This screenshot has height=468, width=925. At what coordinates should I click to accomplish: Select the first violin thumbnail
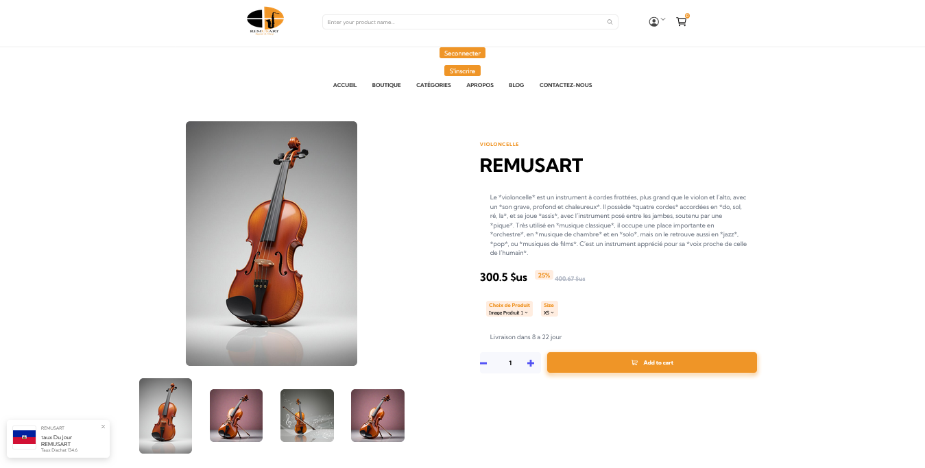coord(165,416)
